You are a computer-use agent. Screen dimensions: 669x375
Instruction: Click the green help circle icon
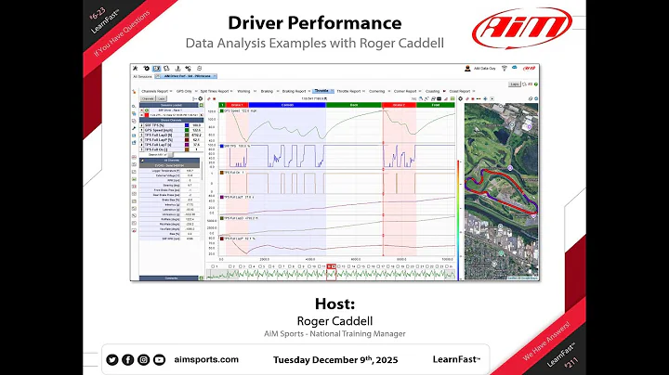[536, 84]
